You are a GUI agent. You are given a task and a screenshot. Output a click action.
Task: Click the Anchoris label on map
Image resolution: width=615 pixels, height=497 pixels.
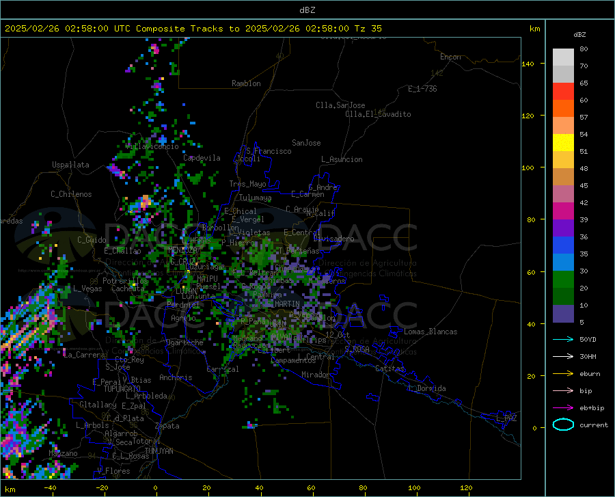(x=176, y=378)
